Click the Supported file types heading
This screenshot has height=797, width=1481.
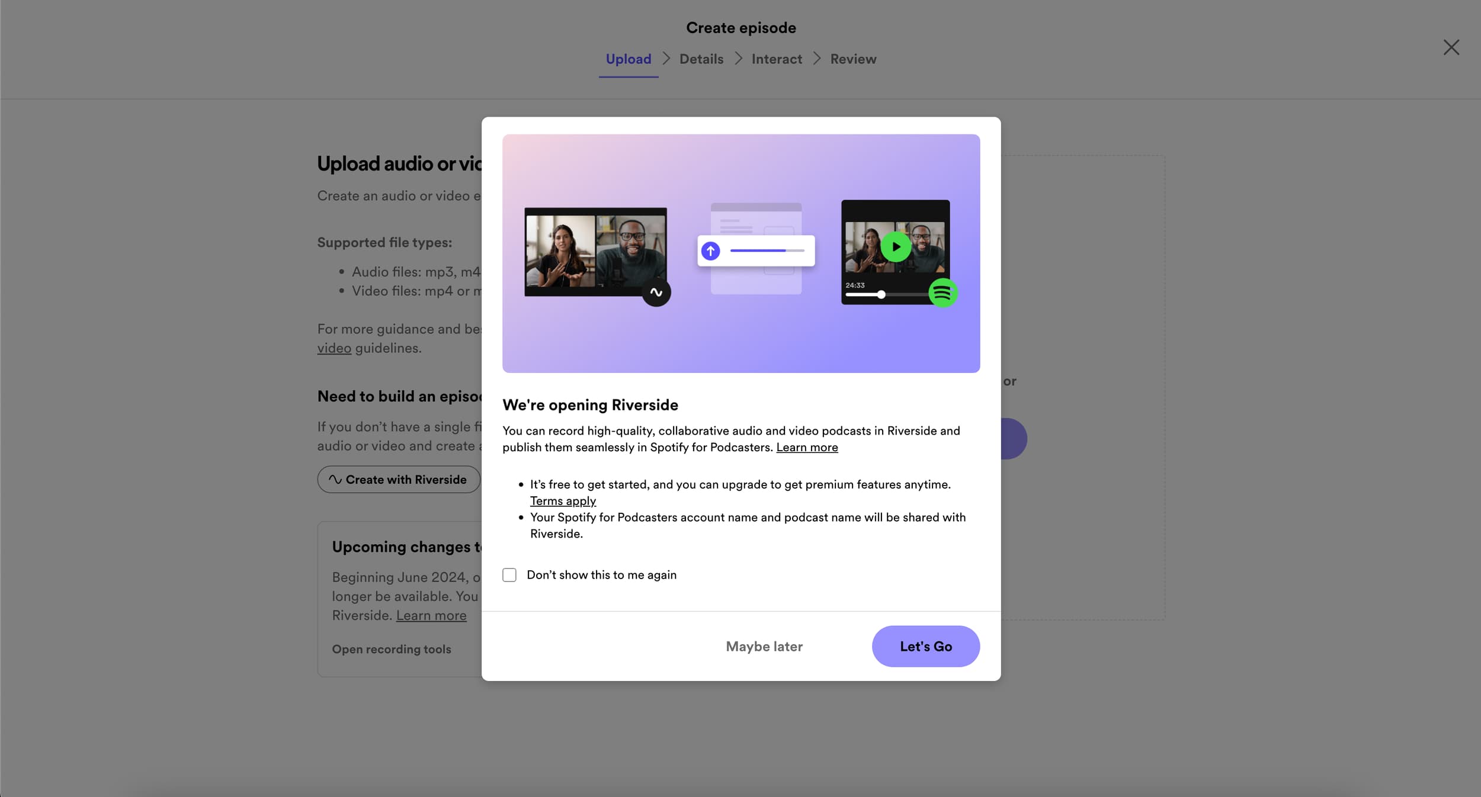384,242
